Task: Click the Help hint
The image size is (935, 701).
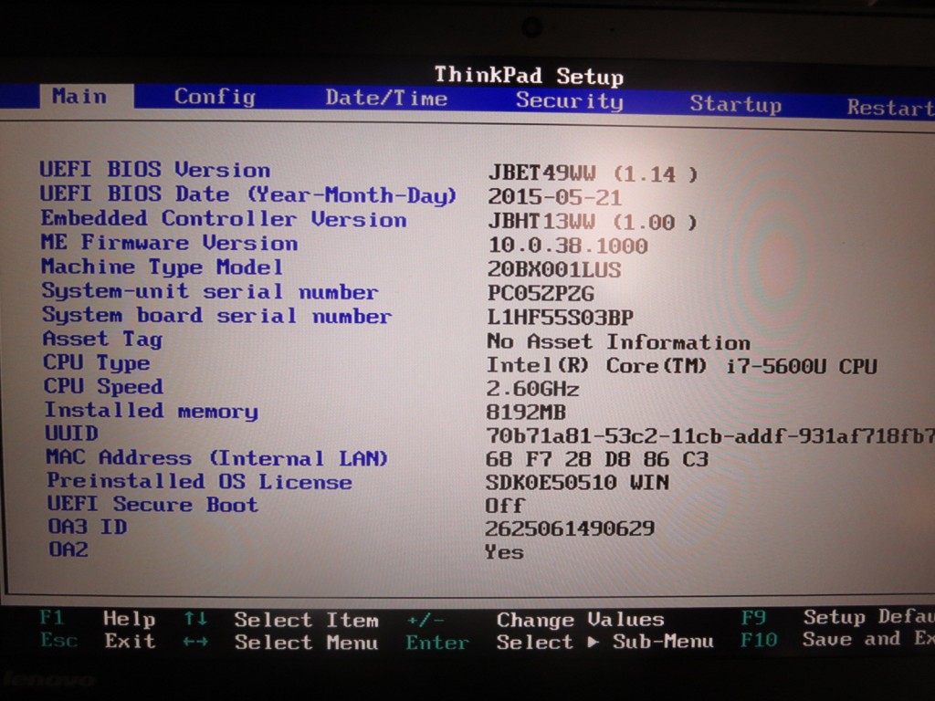Action: coord(130,619)
